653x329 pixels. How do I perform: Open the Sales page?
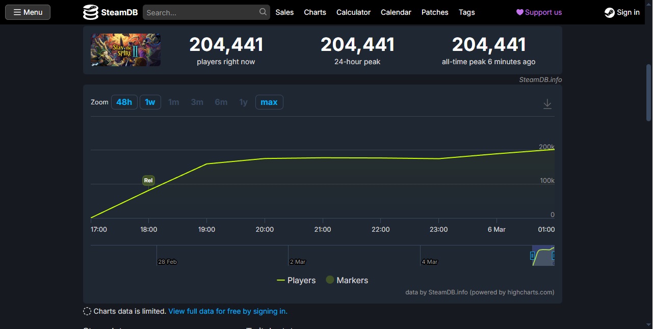click(284, 12)
